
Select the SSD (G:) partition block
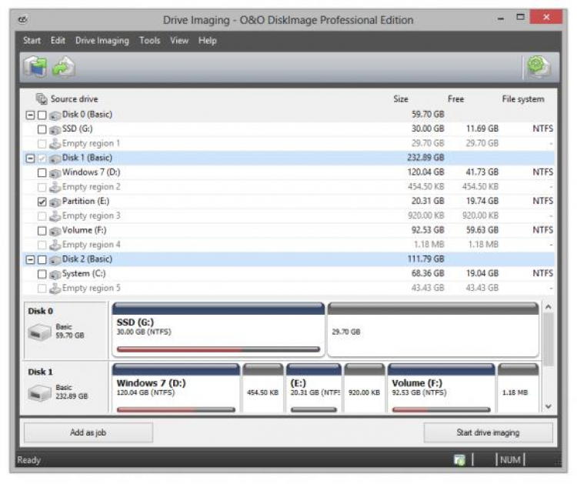click(218, 329)
